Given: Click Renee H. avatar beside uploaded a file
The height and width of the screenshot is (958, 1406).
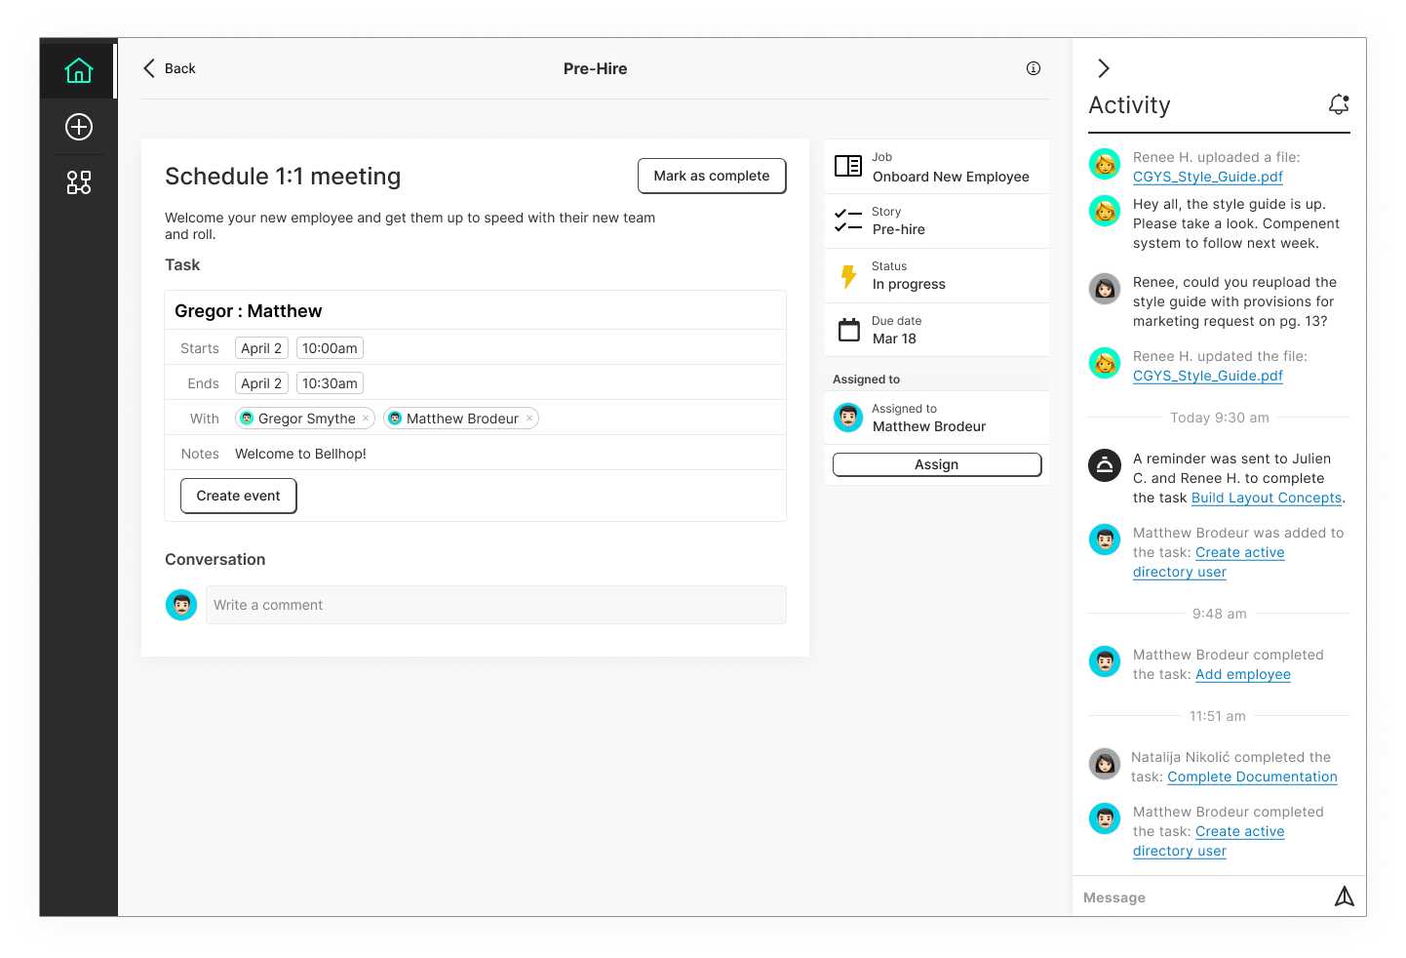Looking at the screenshot, I should coord(1105,164).
